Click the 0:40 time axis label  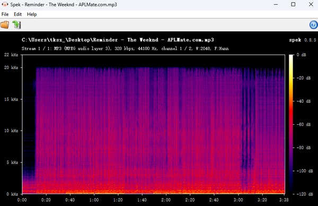[x=70, y=200]
